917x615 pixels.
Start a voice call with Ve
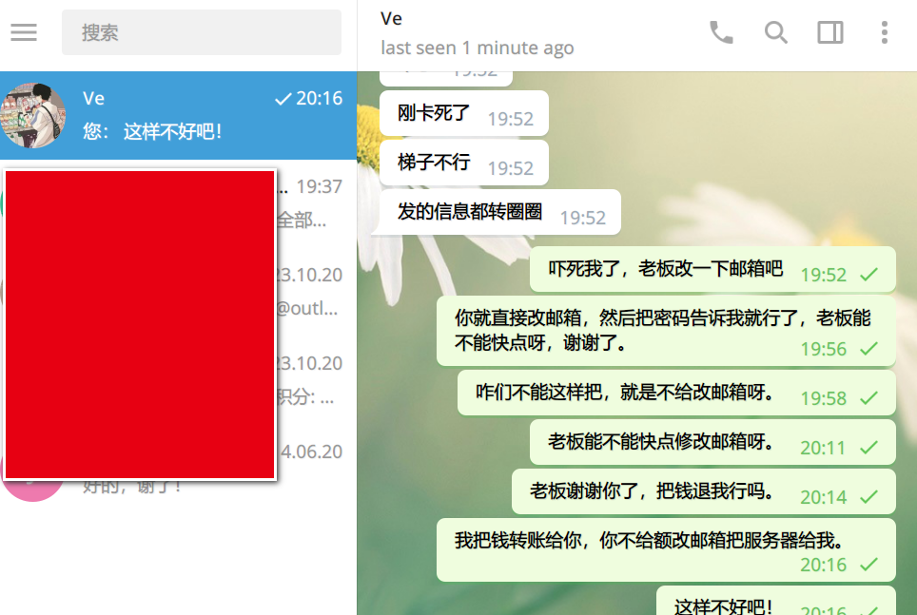point(721,32)
